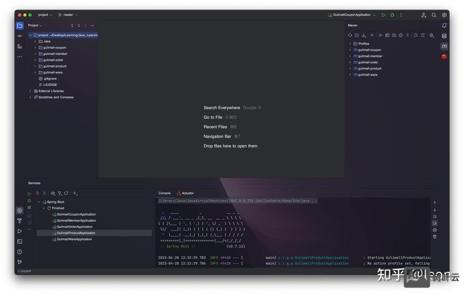This screenshot has width=464, height=294.
Task: Open GulimallCouponApplication run configuration dropdown
Action: (352, 15)
